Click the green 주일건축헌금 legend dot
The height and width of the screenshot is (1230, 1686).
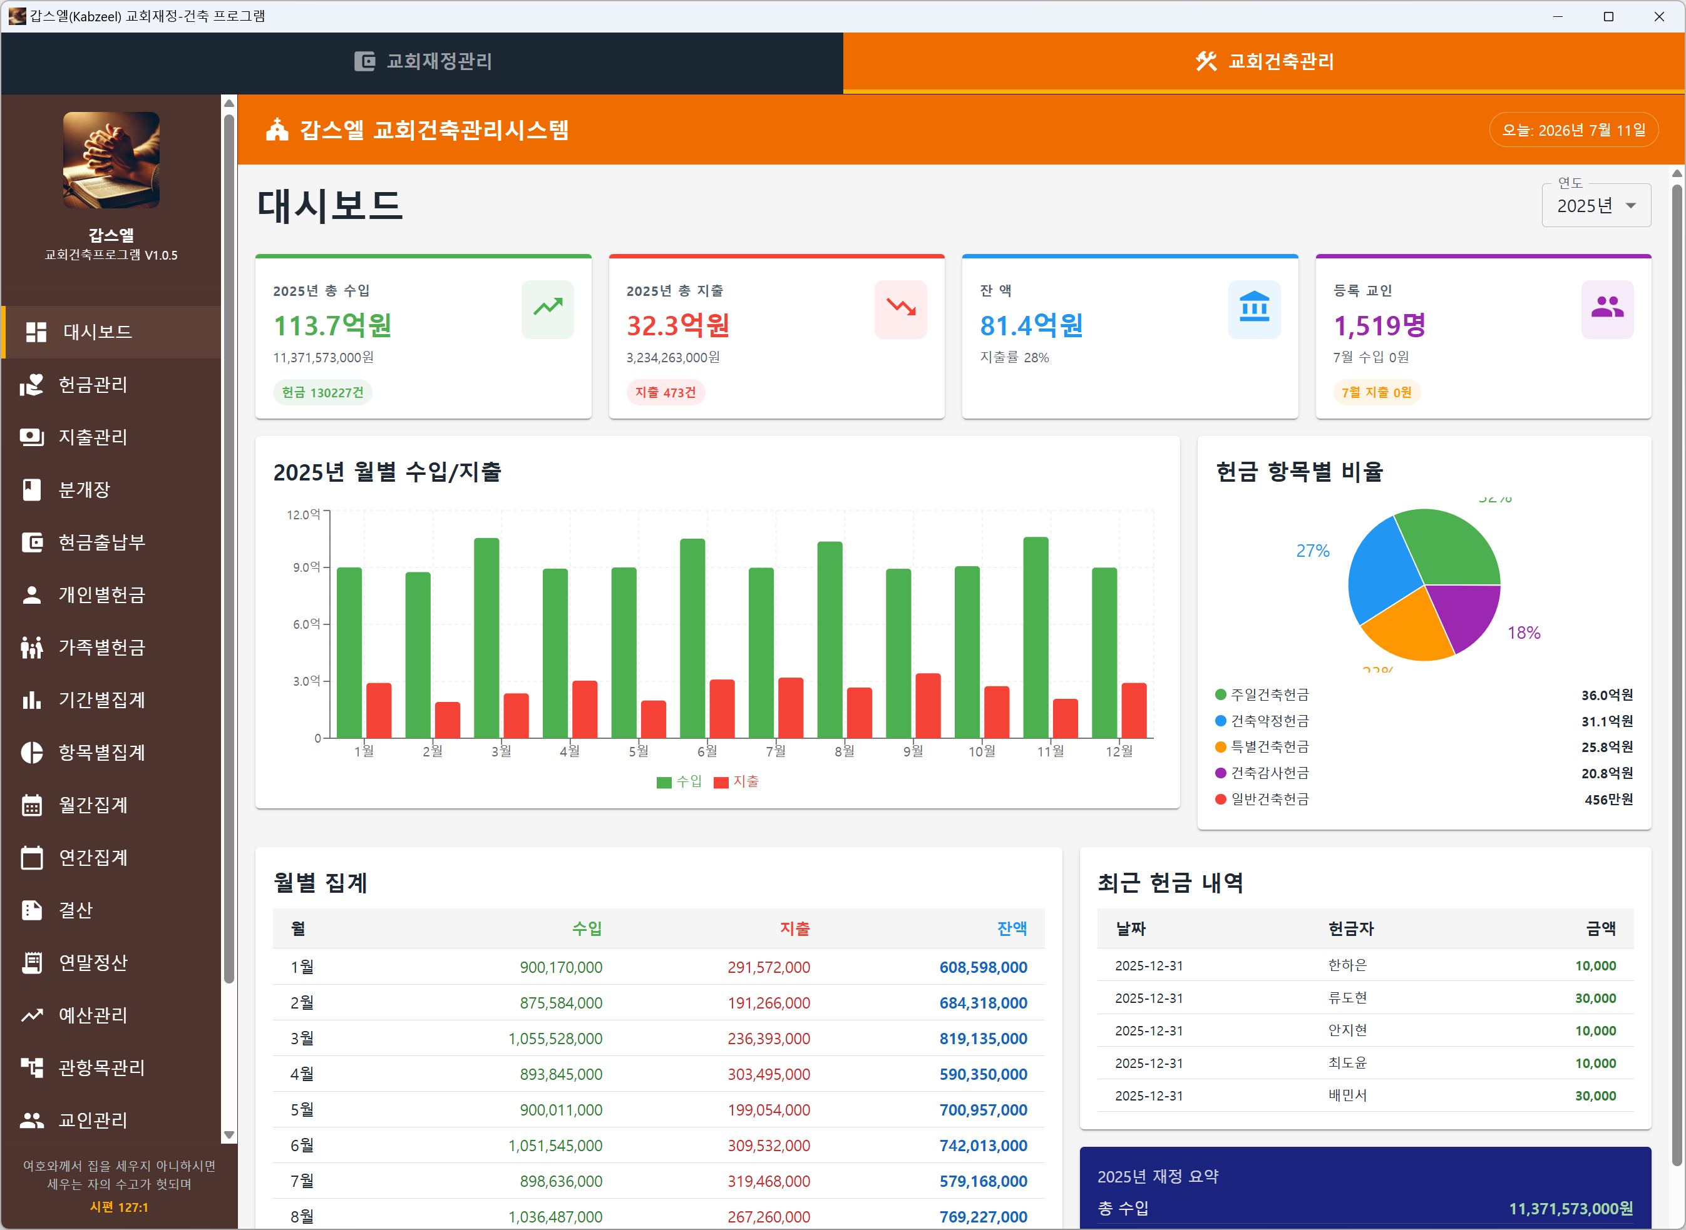(1221, 694)
